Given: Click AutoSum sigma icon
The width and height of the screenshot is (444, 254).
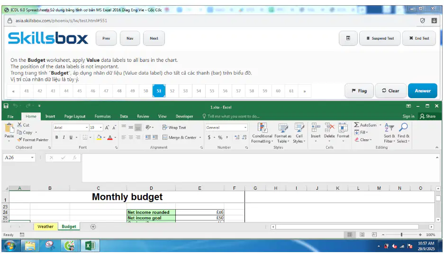Looking at the screenshot, I should [x=356, y=125].
